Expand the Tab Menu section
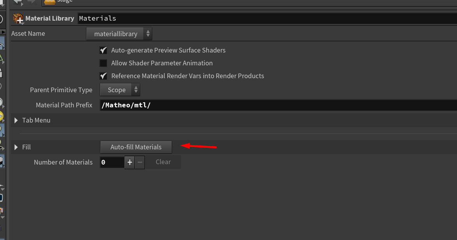The width and height of the screenshot is (457, 240). click(16, 120)
